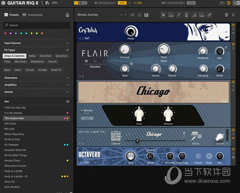Toggle Flair module power button
This screenshot has width=240, height=193.
click(233, 44)
